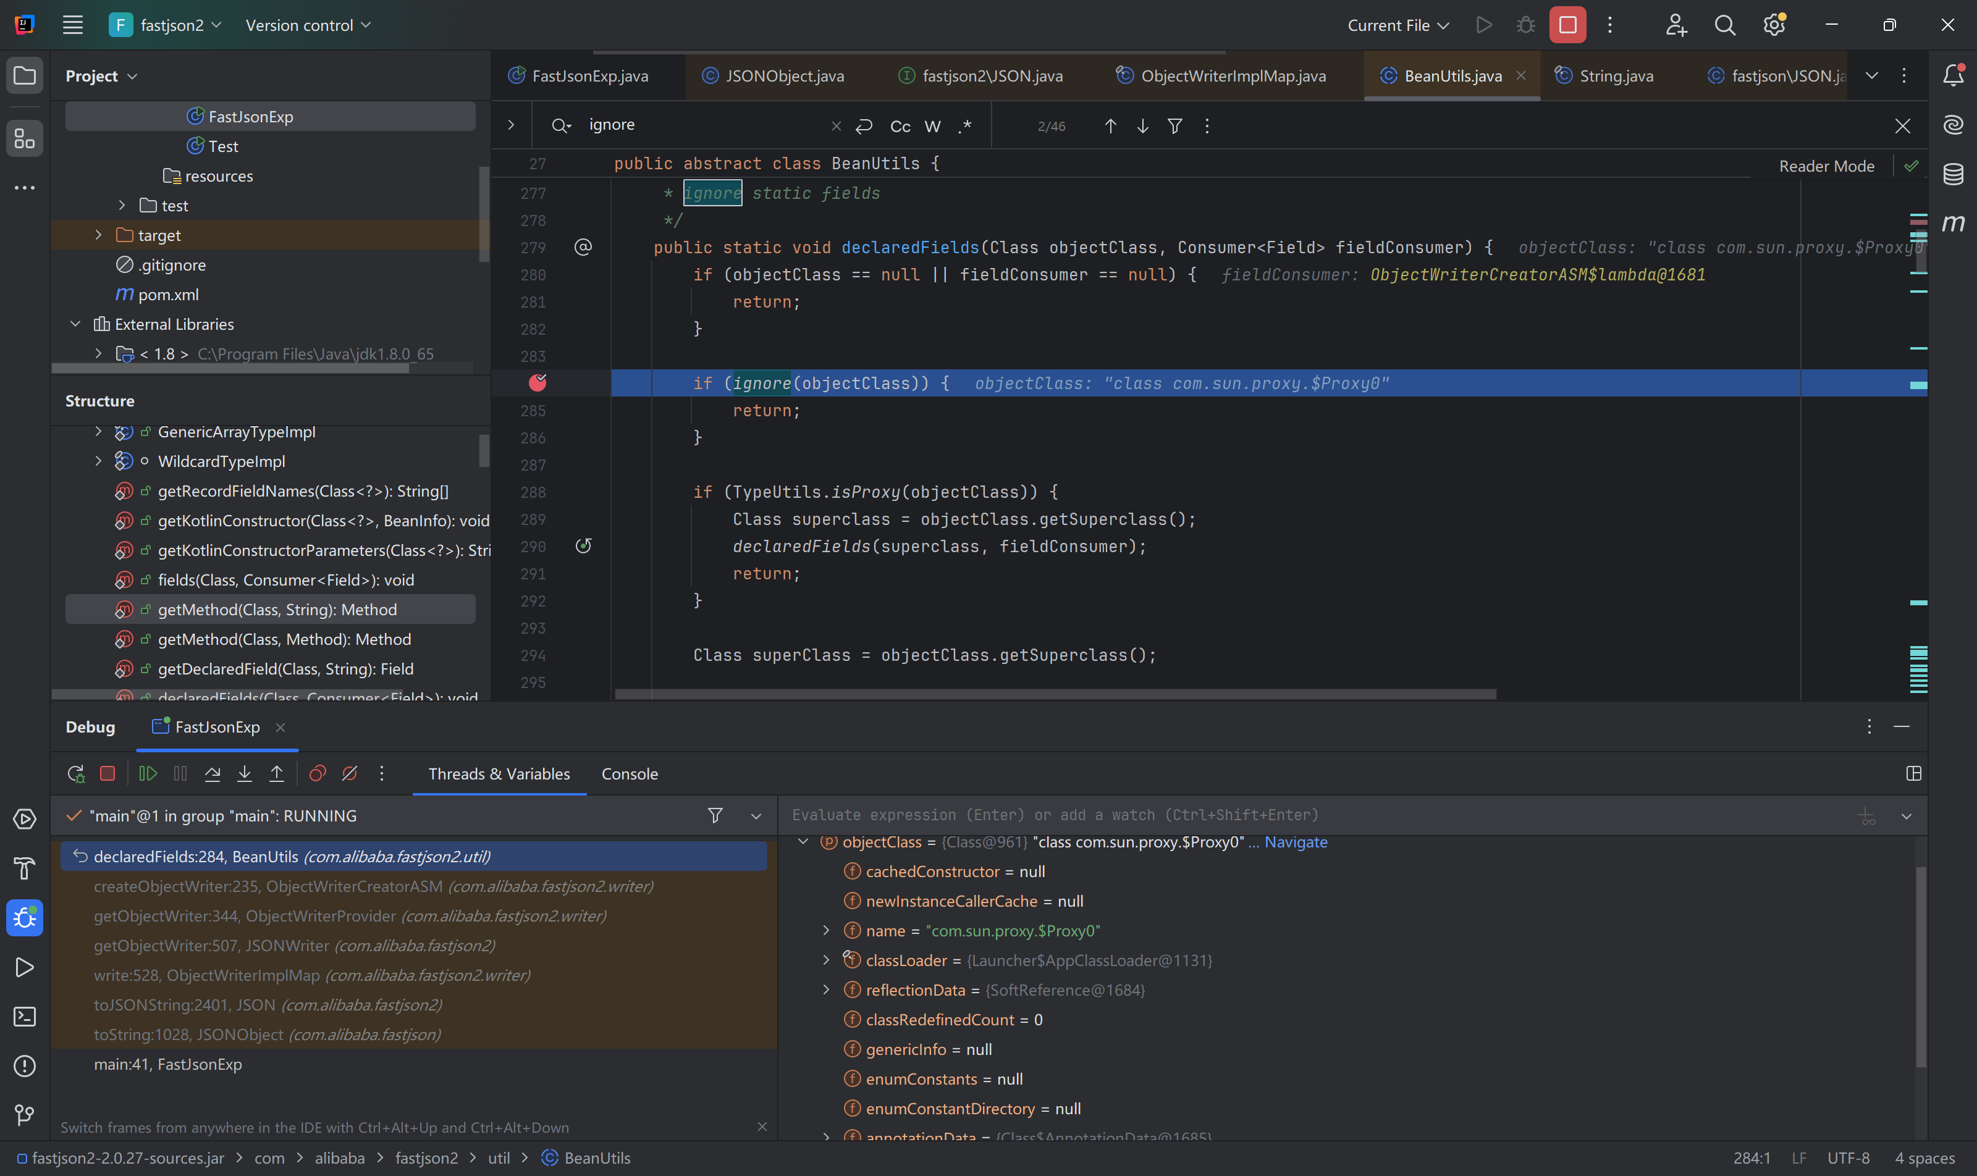Open the Structure tool window from sidebar

coord(25,140)
